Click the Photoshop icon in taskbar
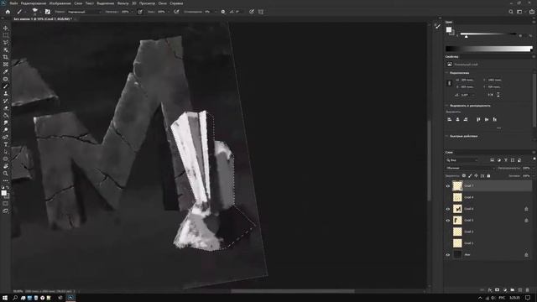 tap(70, 298)
